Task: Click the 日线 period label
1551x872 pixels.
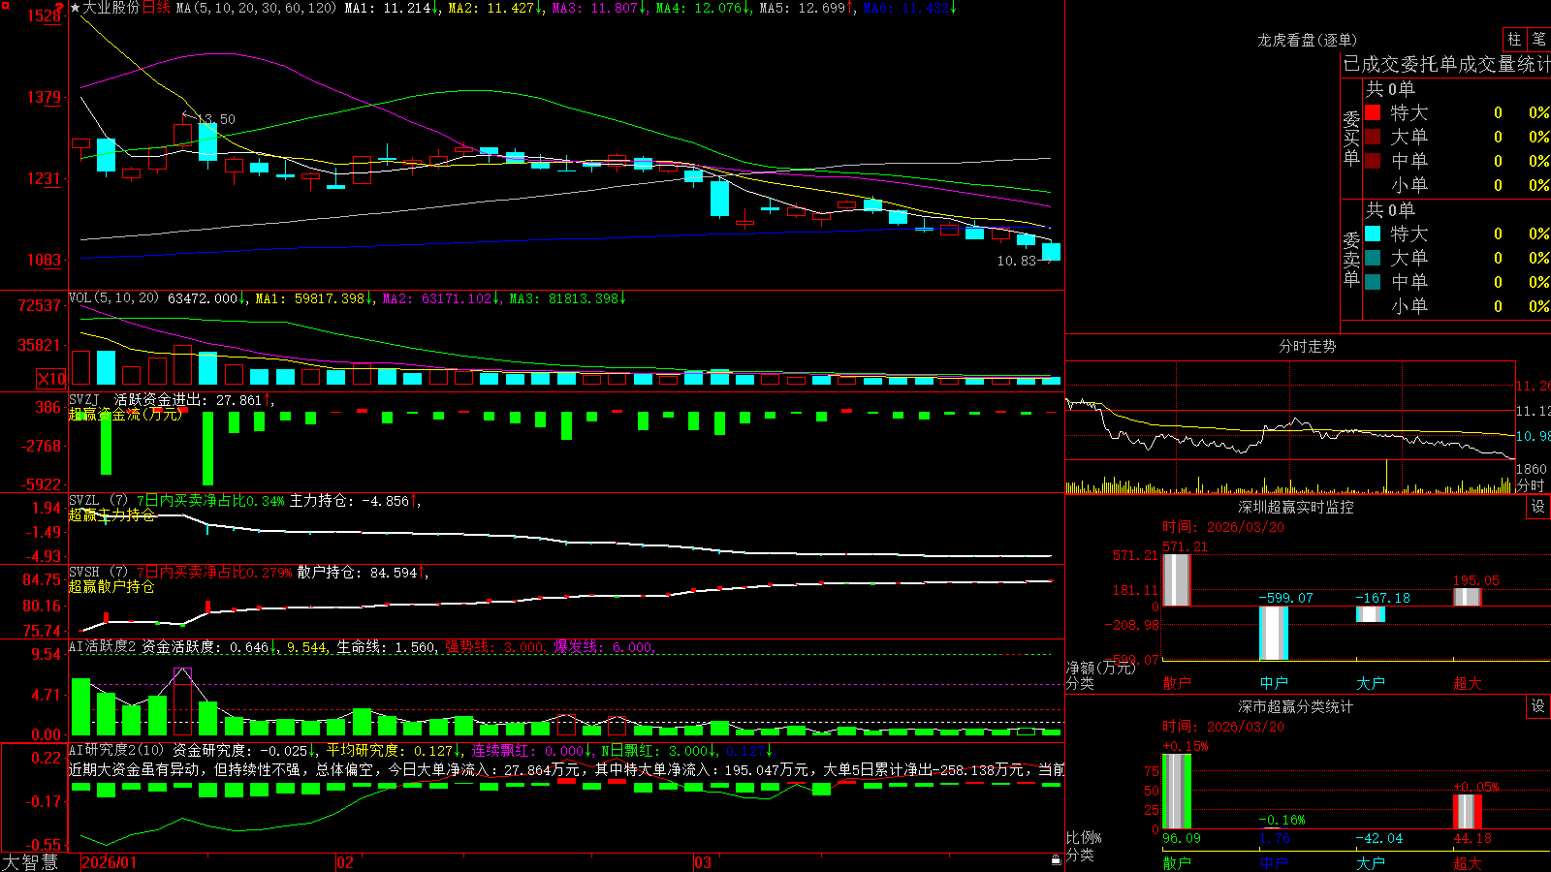Action: 156,8
